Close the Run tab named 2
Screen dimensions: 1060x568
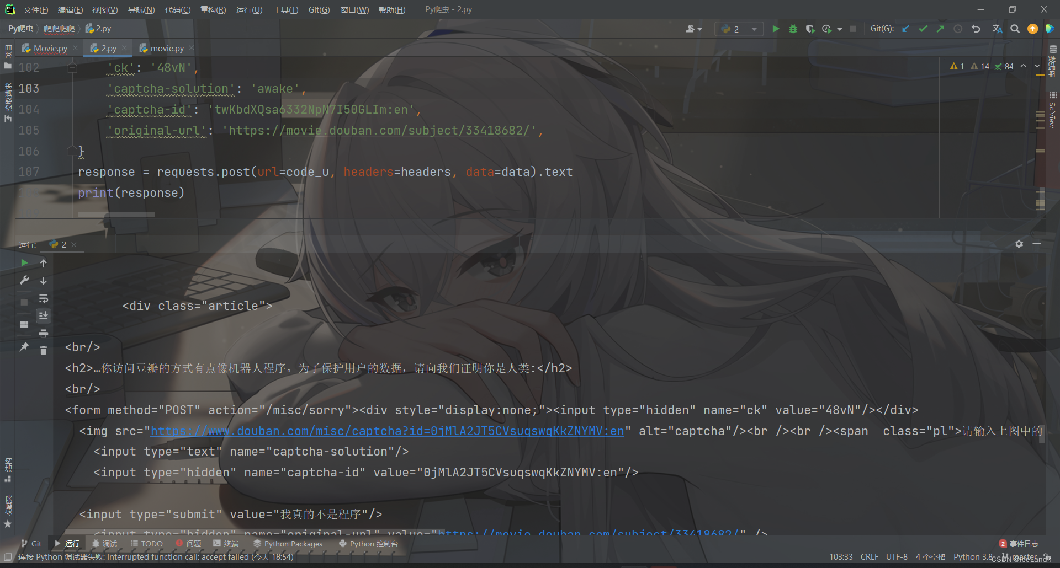pyautogui.click(x=74, y=244)
